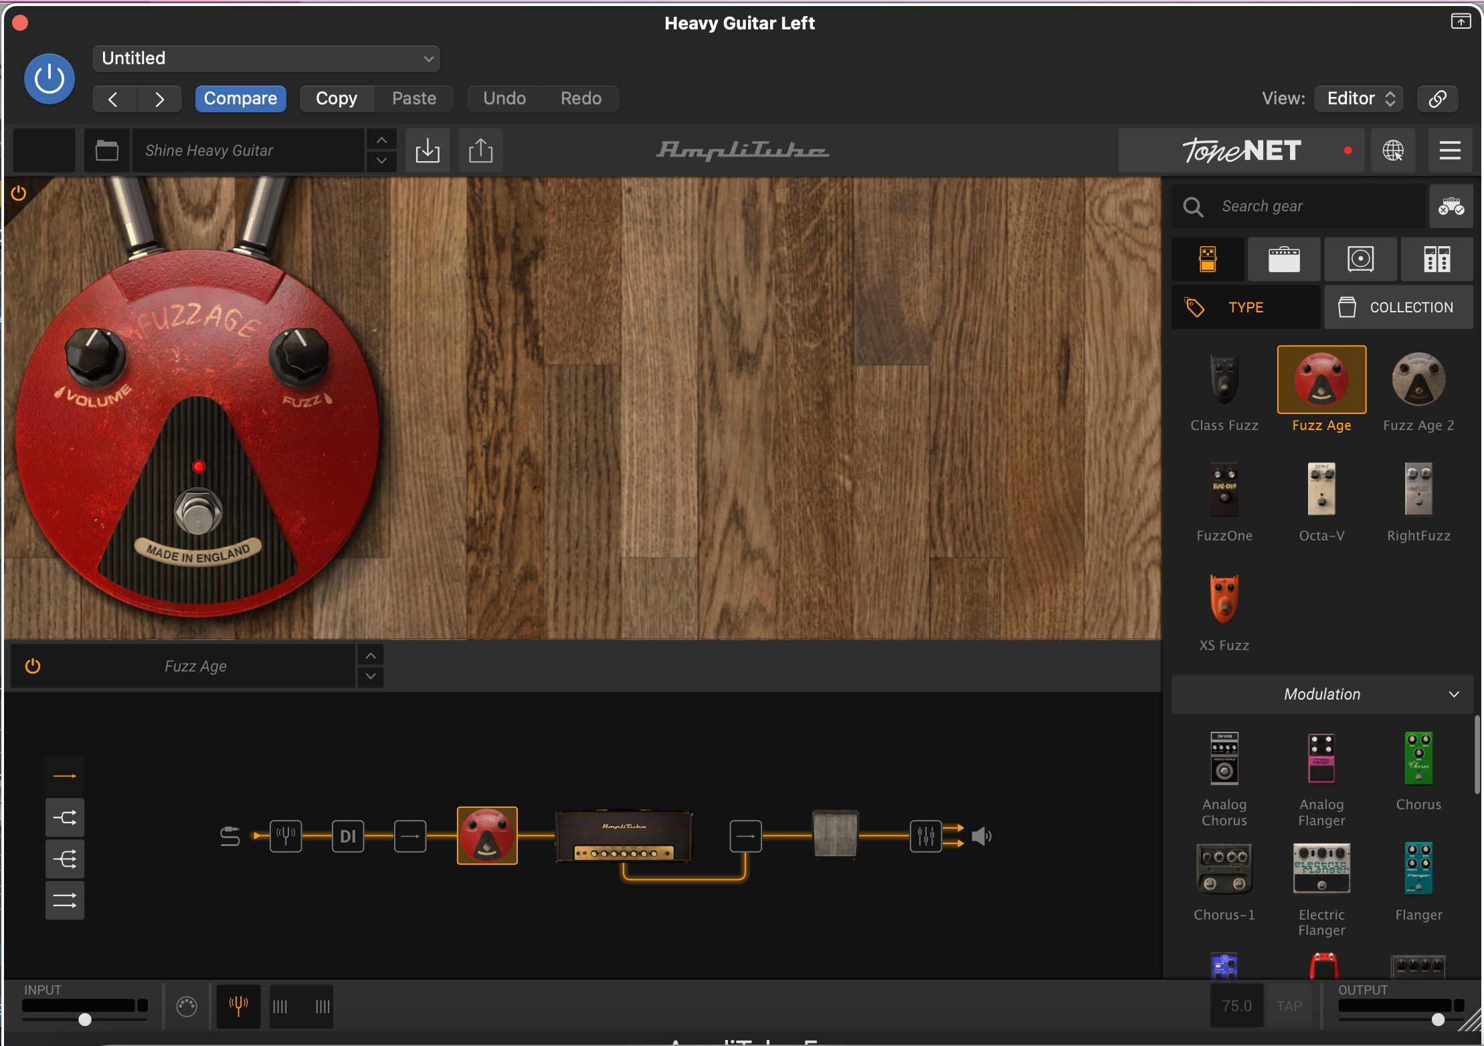This screenshot has height=1046, width=1484.
Task: Click the DI block in signal chain
Action: (x=348, y=836)
